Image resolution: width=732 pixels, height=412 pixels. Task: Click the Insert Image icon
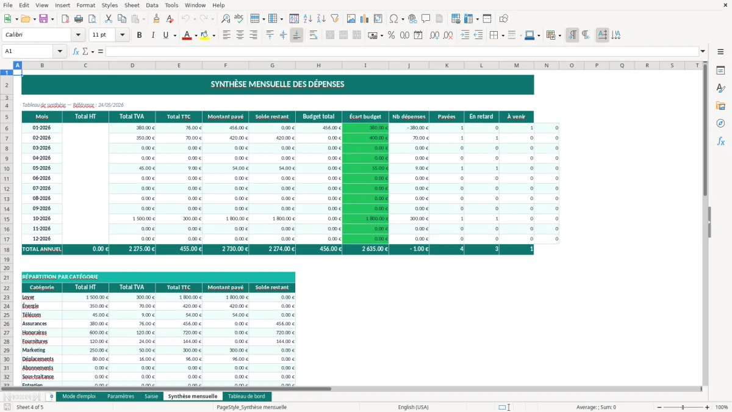[x=351, y=19]
